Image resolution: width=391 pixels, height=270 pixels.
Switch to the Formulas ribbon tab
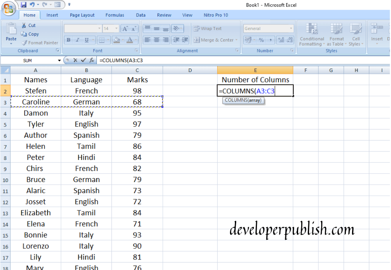coord(115,15)
